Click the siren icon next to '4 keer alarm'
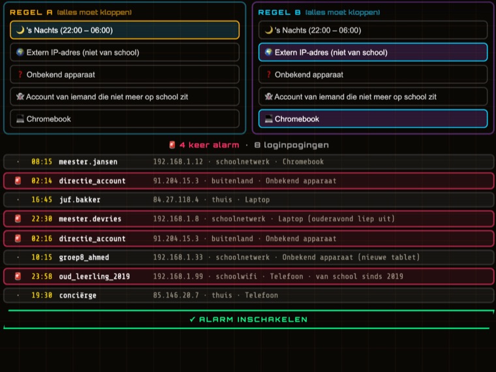Viewport: 496px width, 372px height. pyautogui.click(x=172, y=145)
